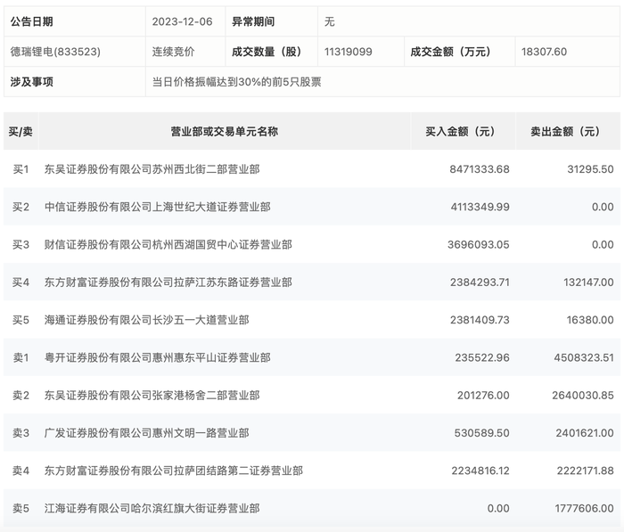
Task: Click the 成交金额（万元）label
Action: 450,52
